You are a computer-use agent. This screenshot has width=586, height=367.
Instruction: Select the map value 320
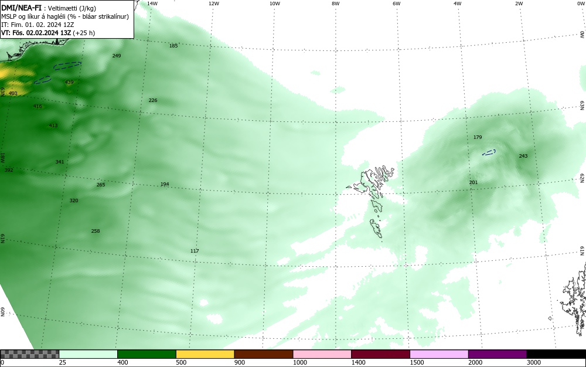74,201
